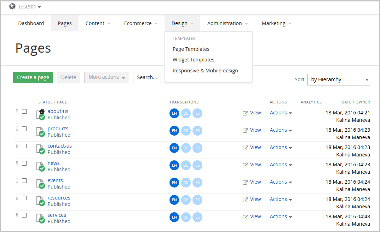
Task: Select Responsive & Mobile design menu entry
Action: coord(205,71)
